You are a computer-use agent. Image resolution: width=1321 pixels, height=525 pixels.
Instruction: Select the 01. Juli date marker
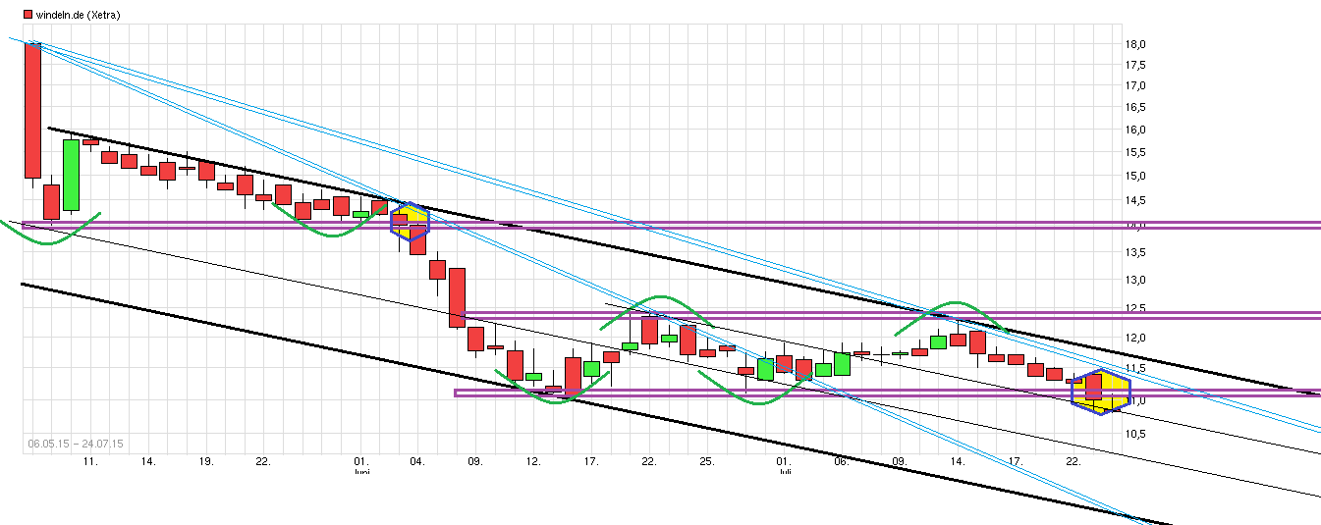coord(784,464)
